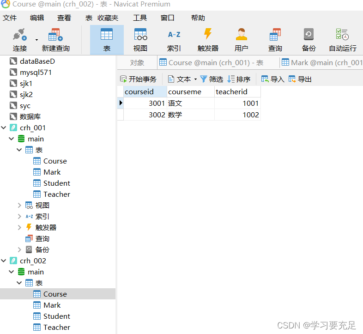
Task: Click the 筛选 filter button
Action: (x=212, y=79)
